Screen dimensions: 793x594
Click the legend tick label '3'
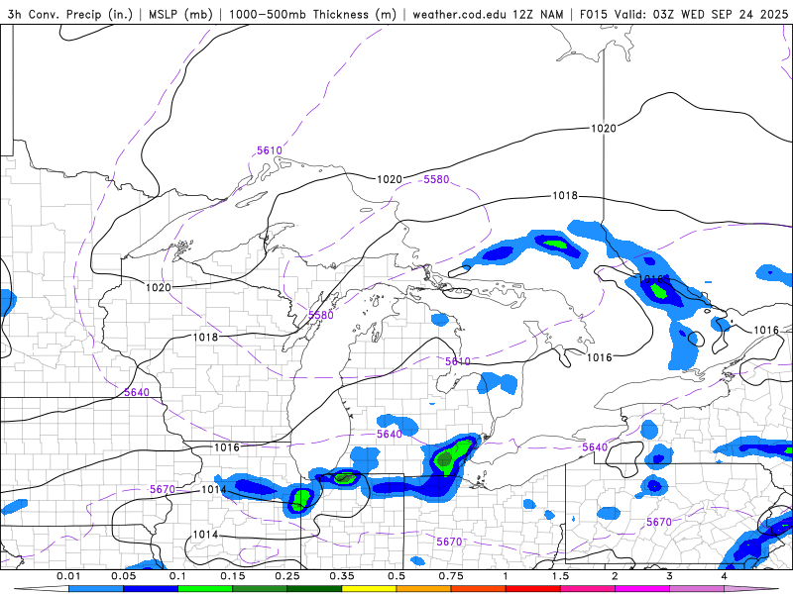click(x=670, y=576)
